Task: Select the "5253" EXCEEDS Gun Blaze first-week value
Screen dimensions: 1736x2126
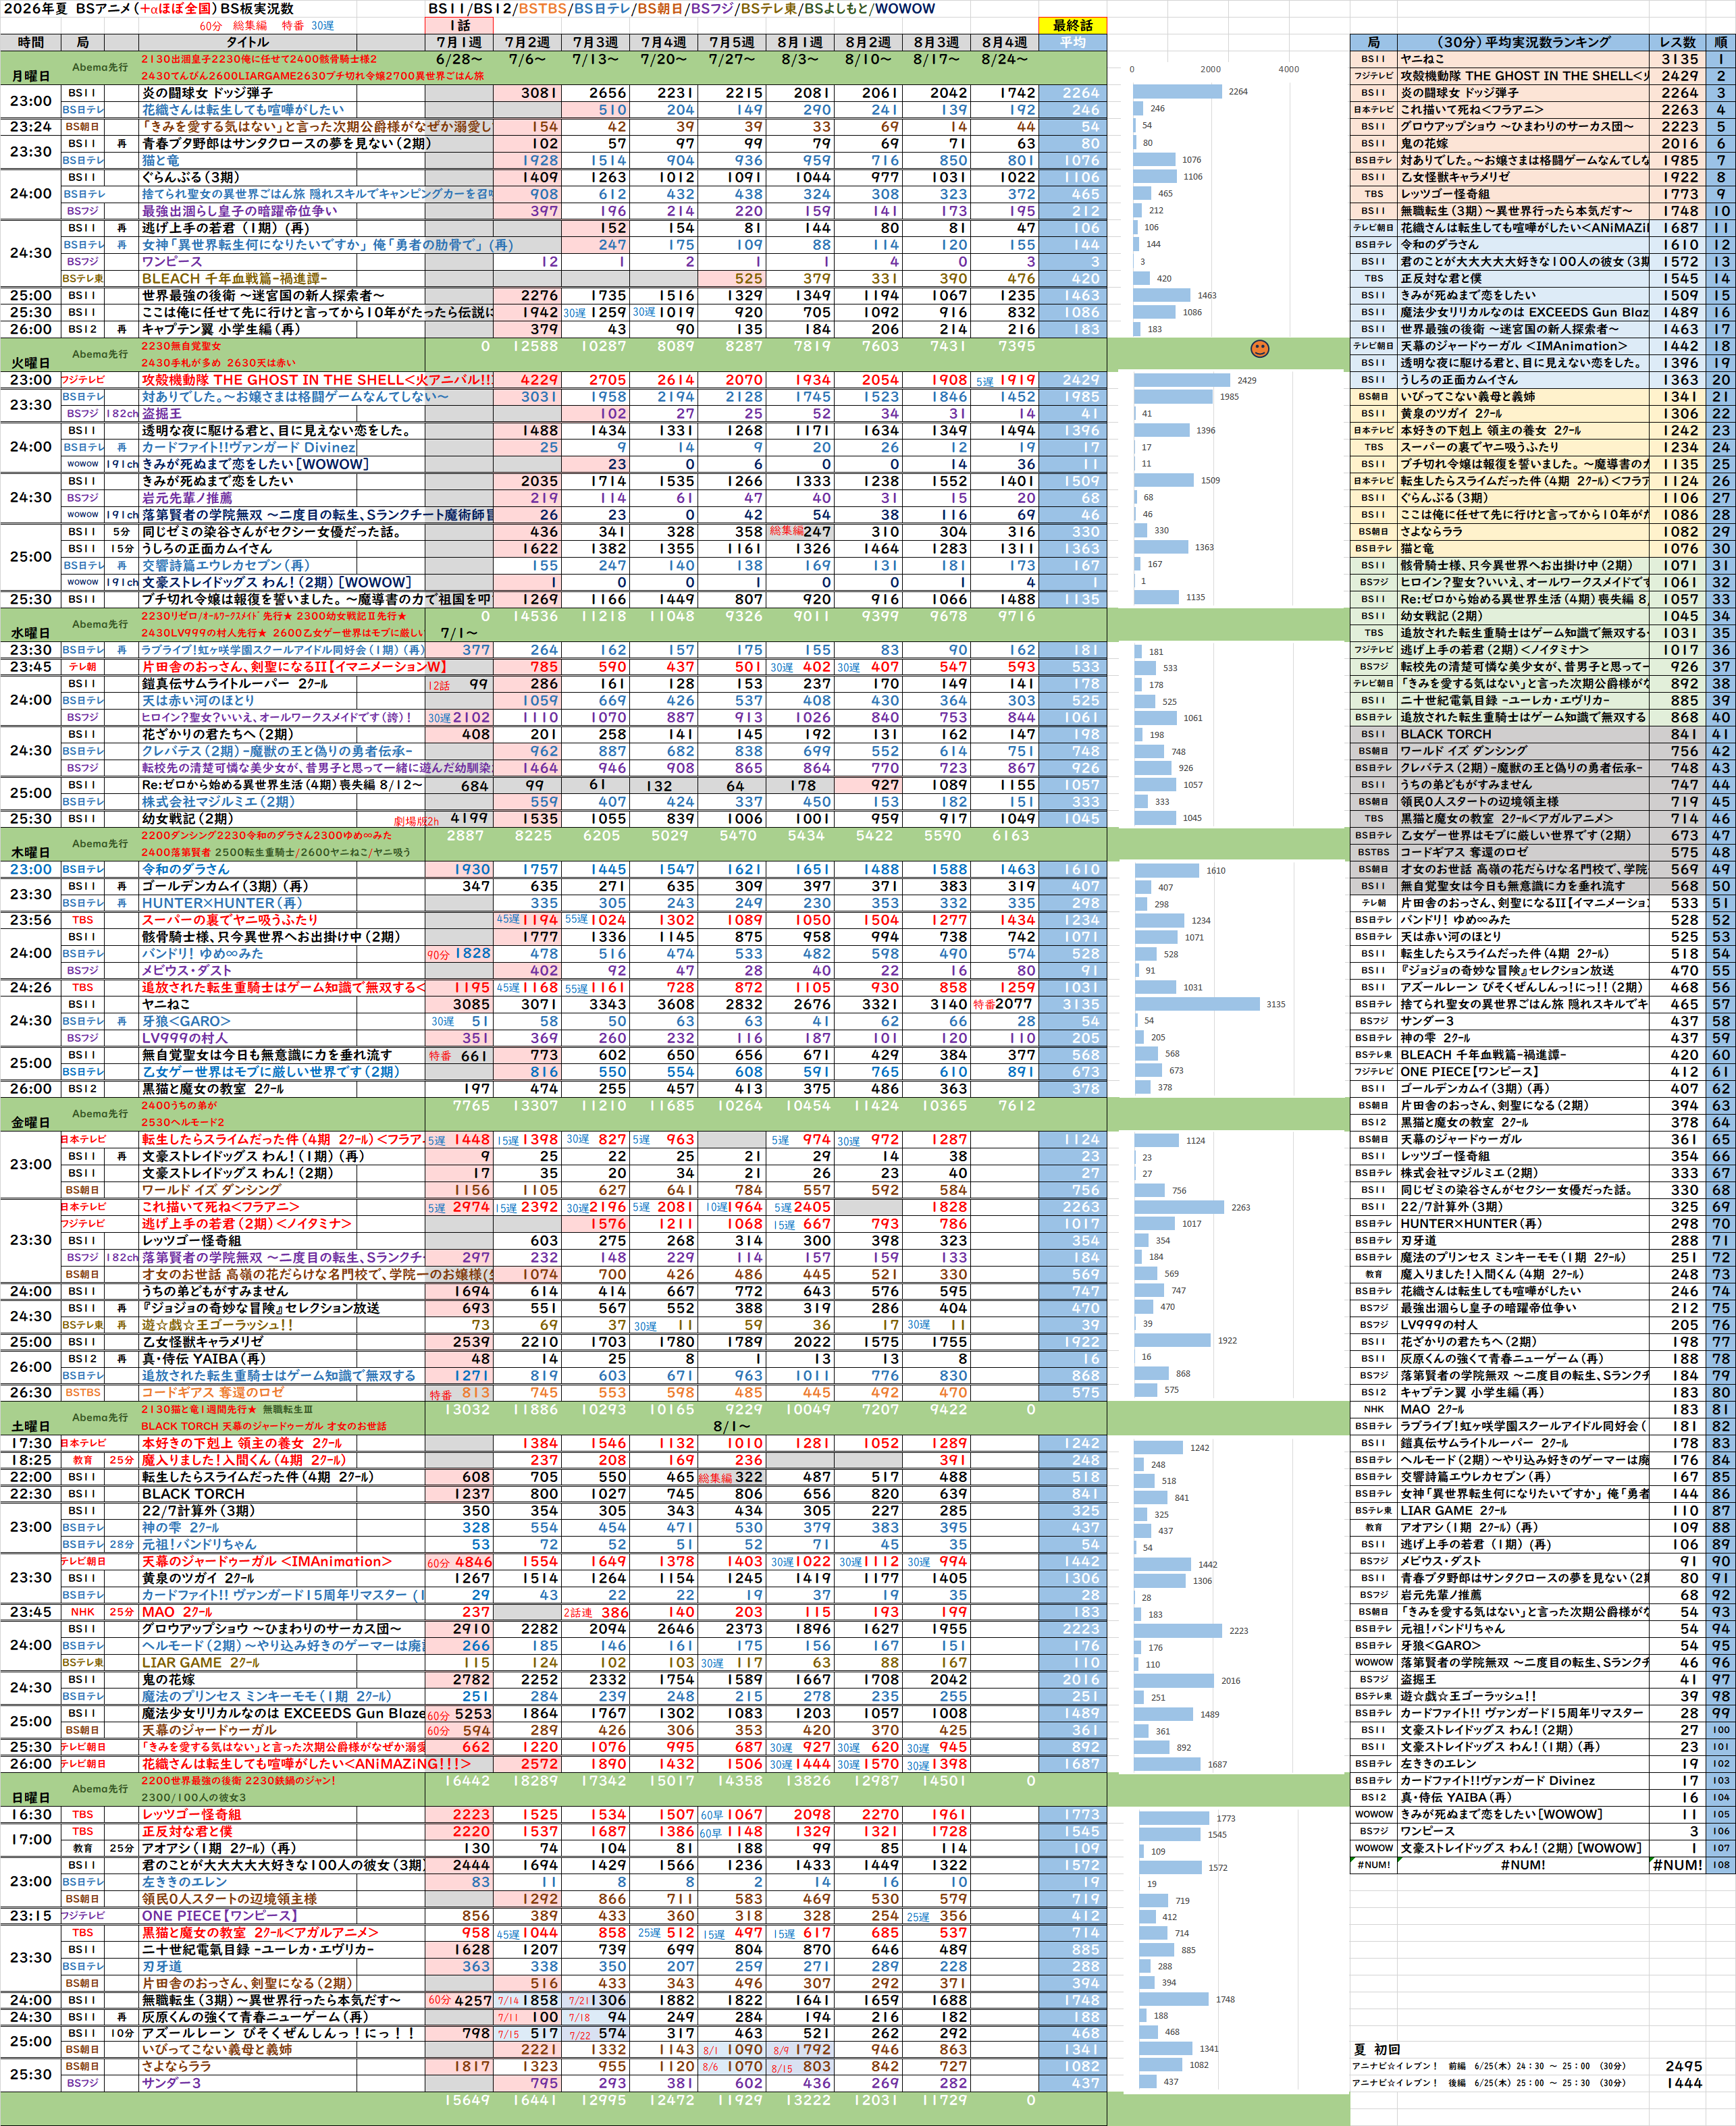Action: tap(473, 1713)
